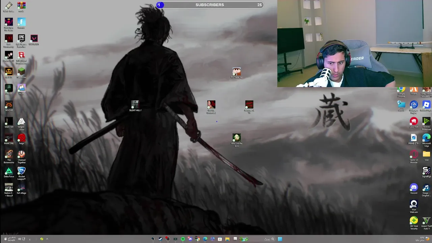Click the SUBSCRIBERS goal progress bar
This screenshot has width=432, height=243.
[x=210, y=5]
